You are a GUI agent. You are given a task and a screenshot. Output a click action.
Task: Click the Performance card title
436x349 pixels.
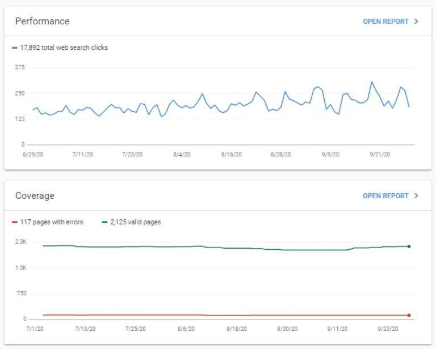click(x=43, y=22)
